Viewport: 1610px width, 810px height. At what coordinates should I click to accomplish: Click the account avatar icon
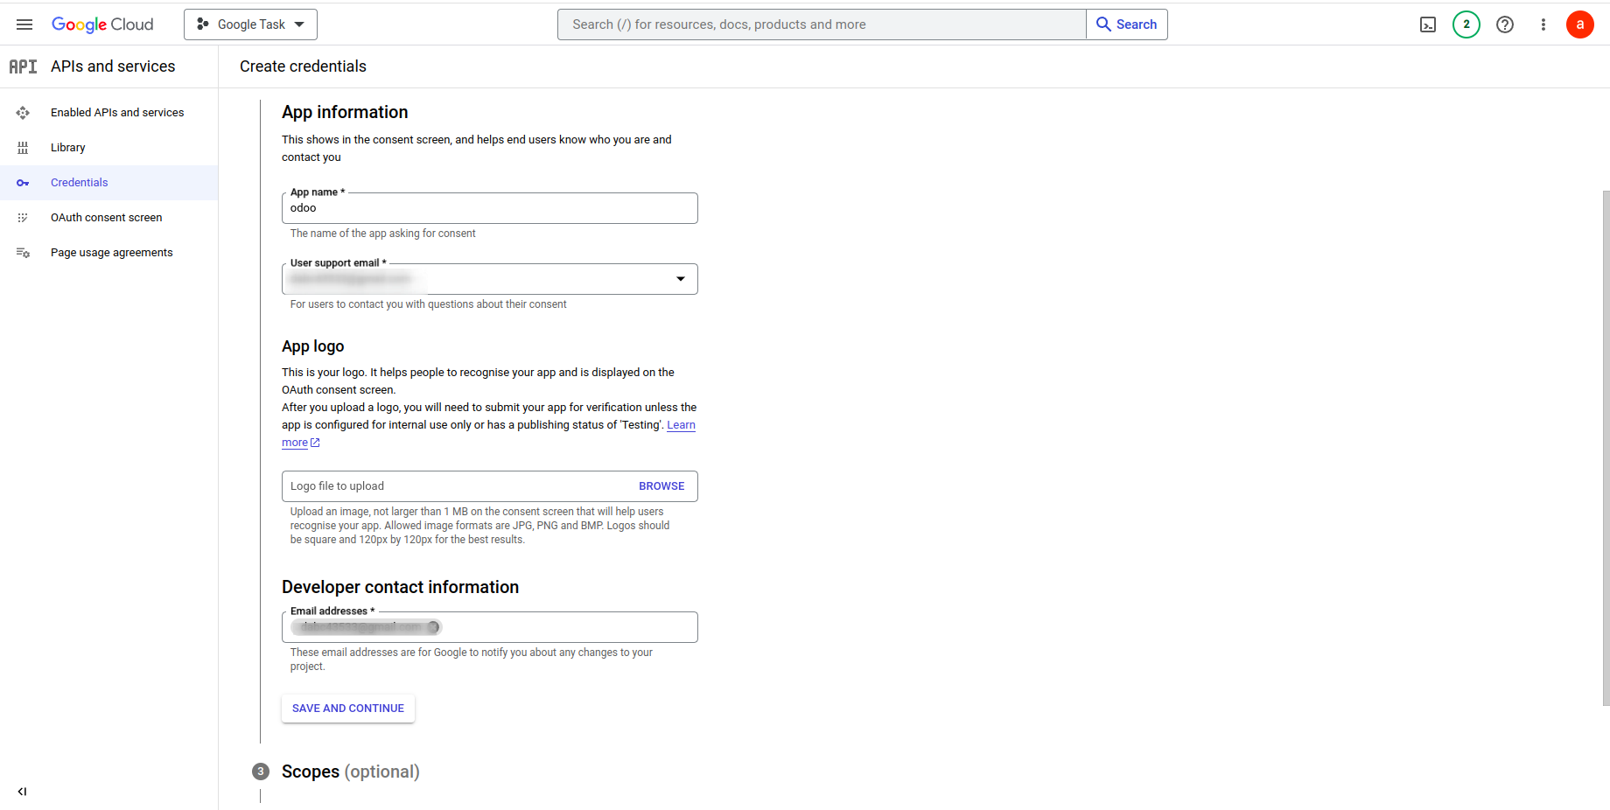pos(1580,24)
